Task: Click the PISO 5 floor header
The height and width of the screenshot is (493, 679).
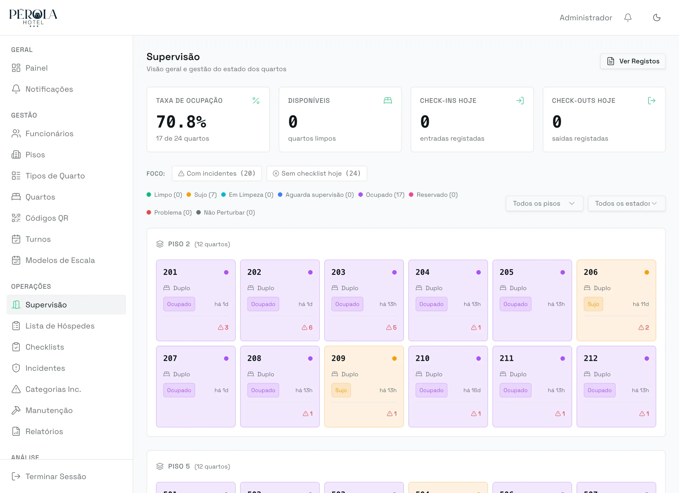Action: (193, 466)
